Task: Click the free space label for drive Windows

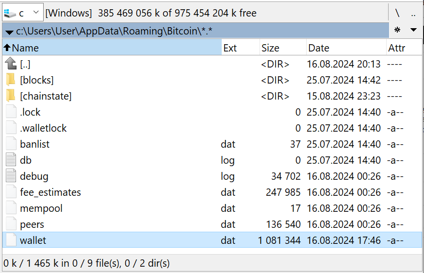Action: coord(151,13)
